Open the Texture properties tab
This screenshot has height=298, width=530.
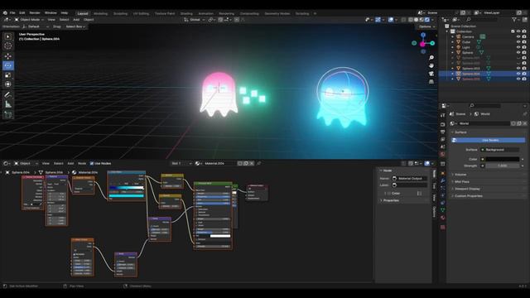pyautogui.click(x=443, y=227)
